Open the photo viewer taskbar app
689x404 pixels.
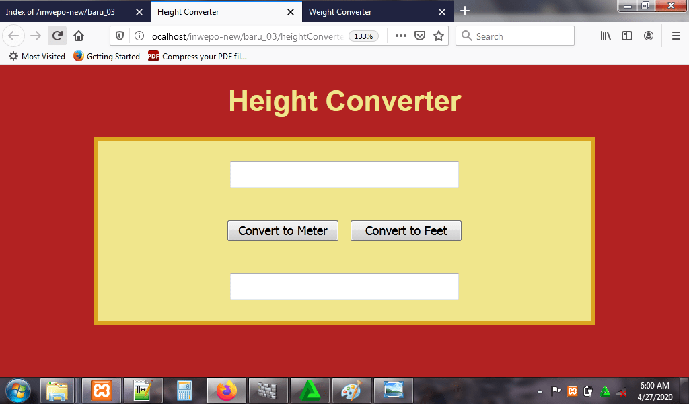tap(393, 391)
